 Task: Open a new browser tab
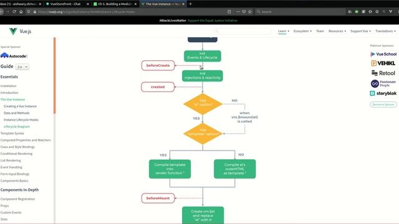click(x=190, y=4)
